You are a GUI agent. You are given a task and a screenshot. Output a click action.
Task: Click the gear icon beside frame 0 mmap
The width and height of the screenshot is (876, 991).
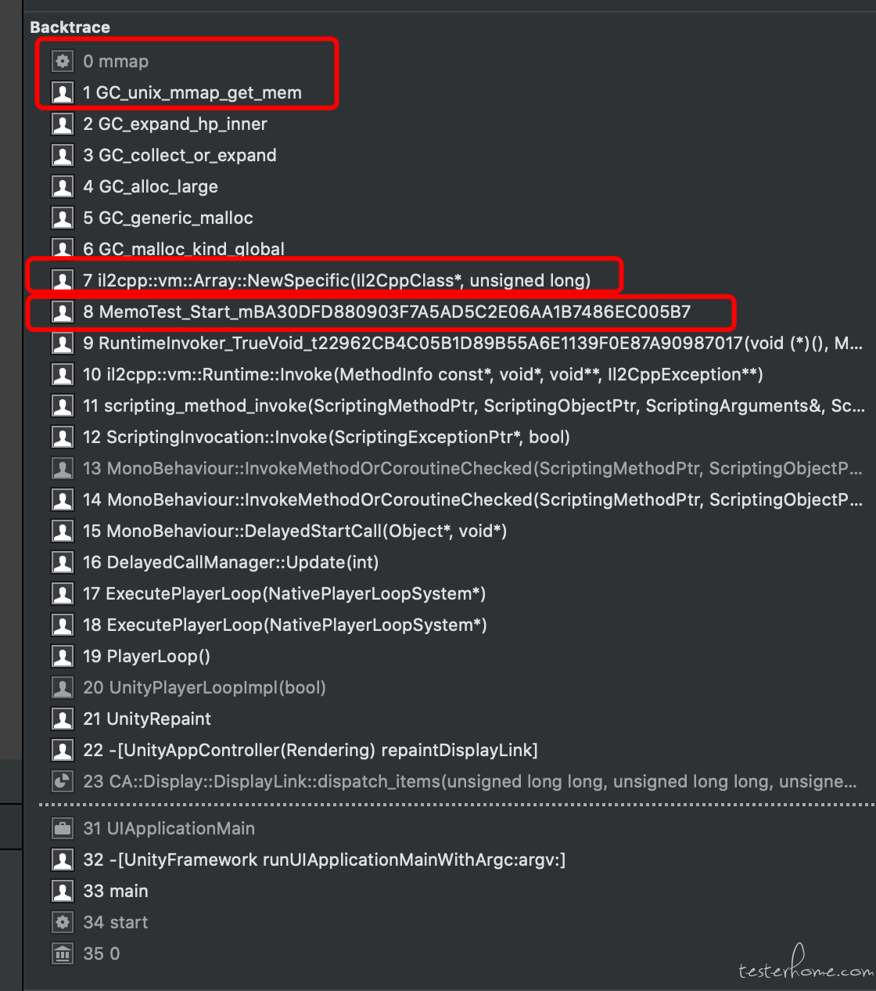(63, 61)
